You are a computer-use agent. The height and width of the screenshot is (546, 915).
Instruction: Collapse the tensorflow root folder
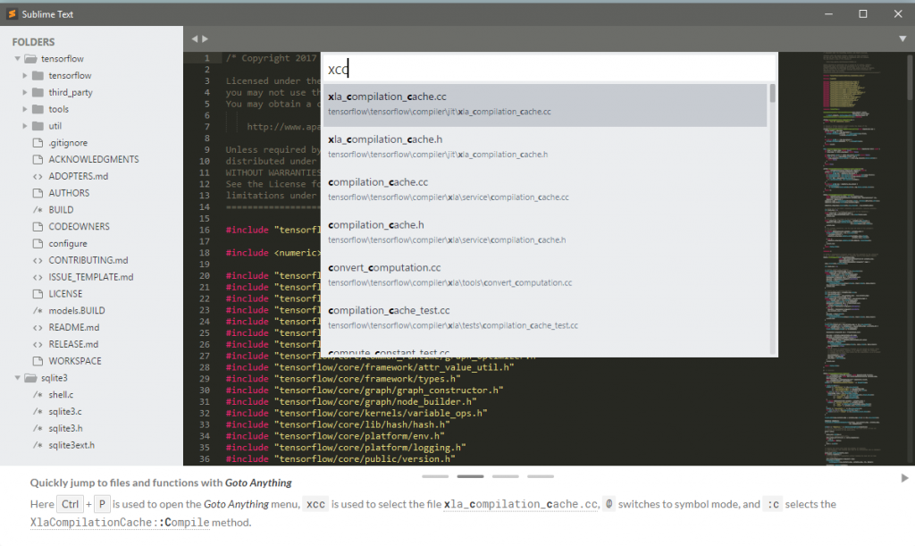pos(18,59)
